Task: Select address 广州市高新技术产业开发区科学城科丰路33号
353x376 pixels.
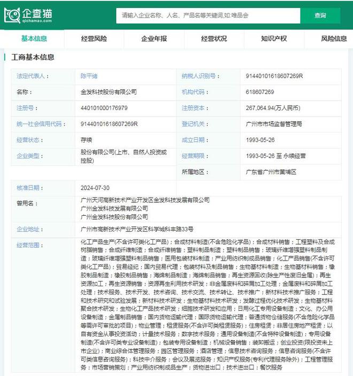Action: pos(137,229)
